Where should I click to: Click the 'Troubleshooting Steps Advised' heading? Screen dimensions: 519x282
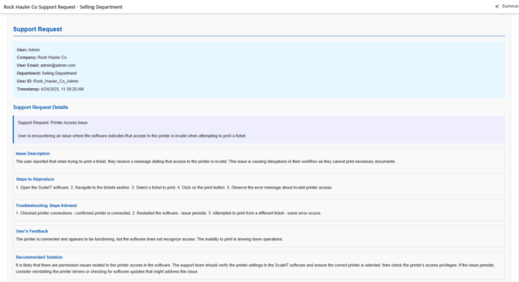(x=46, y=206)
